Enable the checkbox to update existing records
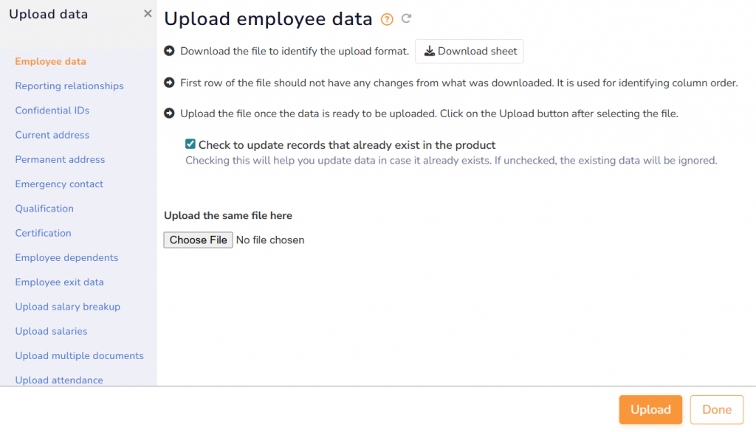This screenshot has width=756, height=432. pos(190,144)
